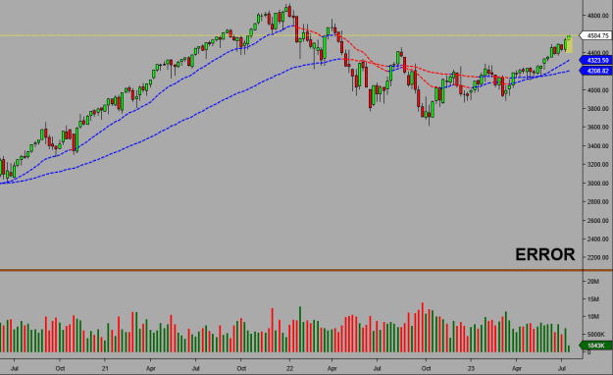The height and width of the screenshot is (375, 613).
Task: Click the yellow dotted current price line
Action: 289,35
